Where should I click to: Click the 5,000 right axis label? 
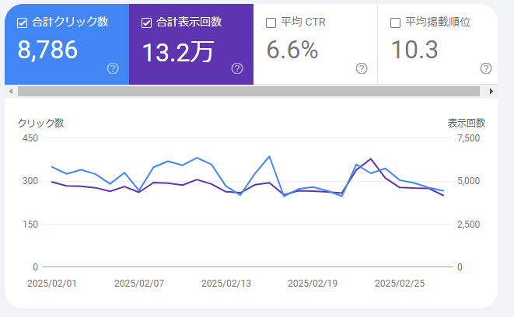468,181
